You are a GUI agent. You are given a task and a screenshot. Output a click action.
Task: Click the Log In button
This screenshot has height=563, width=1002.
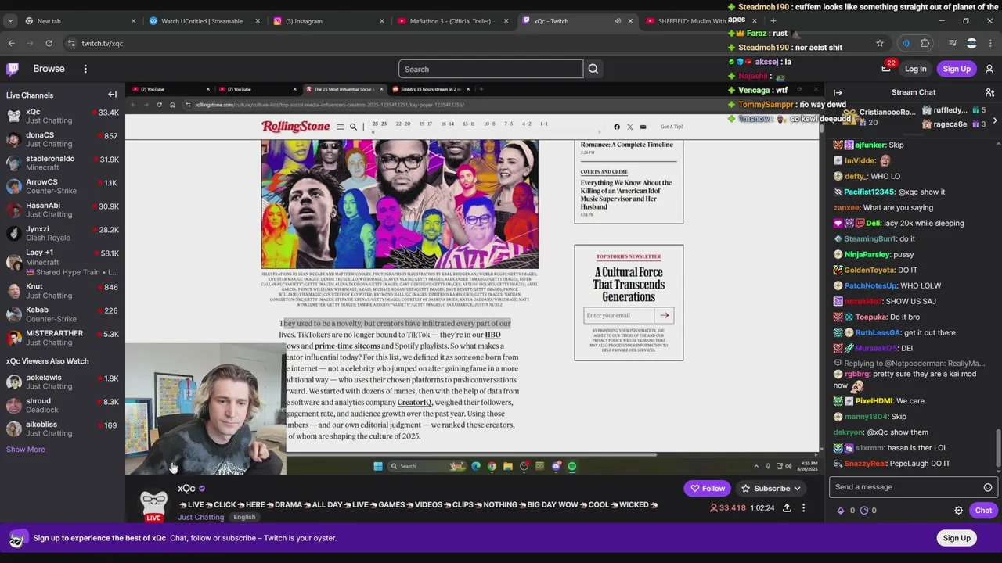[x=915, y=69]
